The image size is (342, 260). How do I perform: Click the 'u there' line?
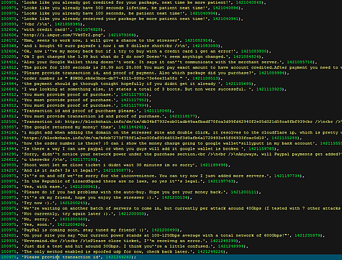[50, 159]
